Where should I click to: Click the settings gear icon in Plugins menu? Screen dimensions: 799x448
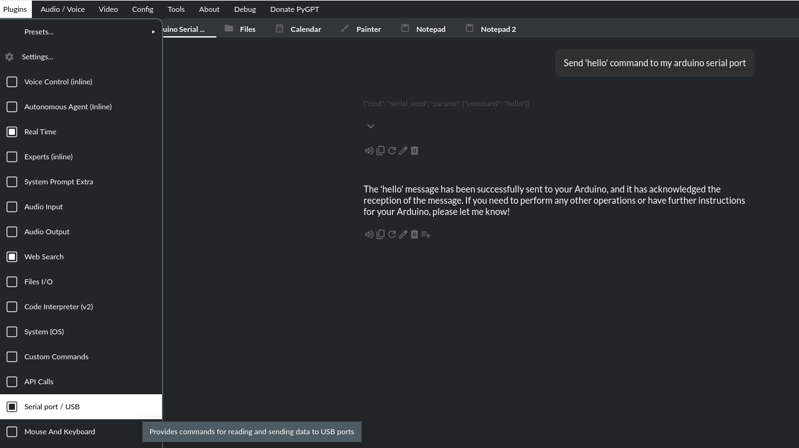click(x=9, y=57)
